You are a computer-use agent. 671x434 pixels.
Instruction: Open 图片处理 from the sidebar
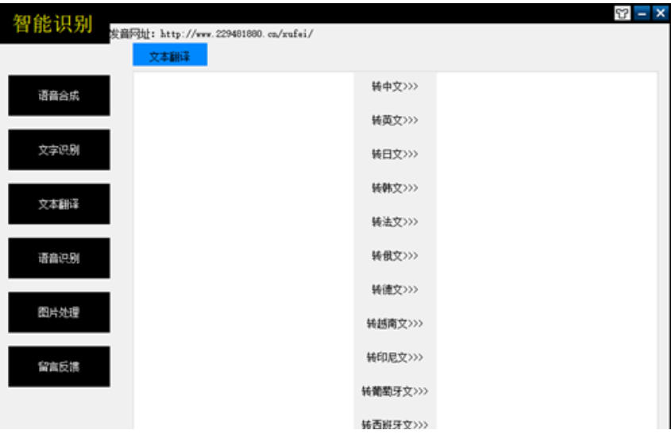coord(59,312)
